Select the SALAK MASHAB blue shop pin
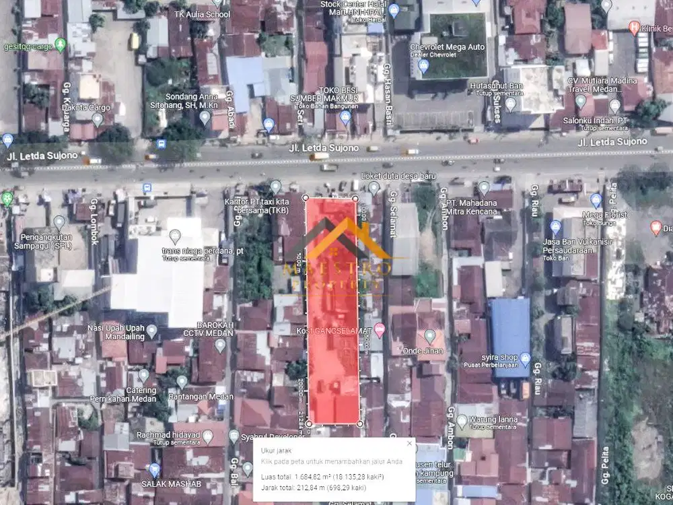673x505 pixels. [154, 470]
